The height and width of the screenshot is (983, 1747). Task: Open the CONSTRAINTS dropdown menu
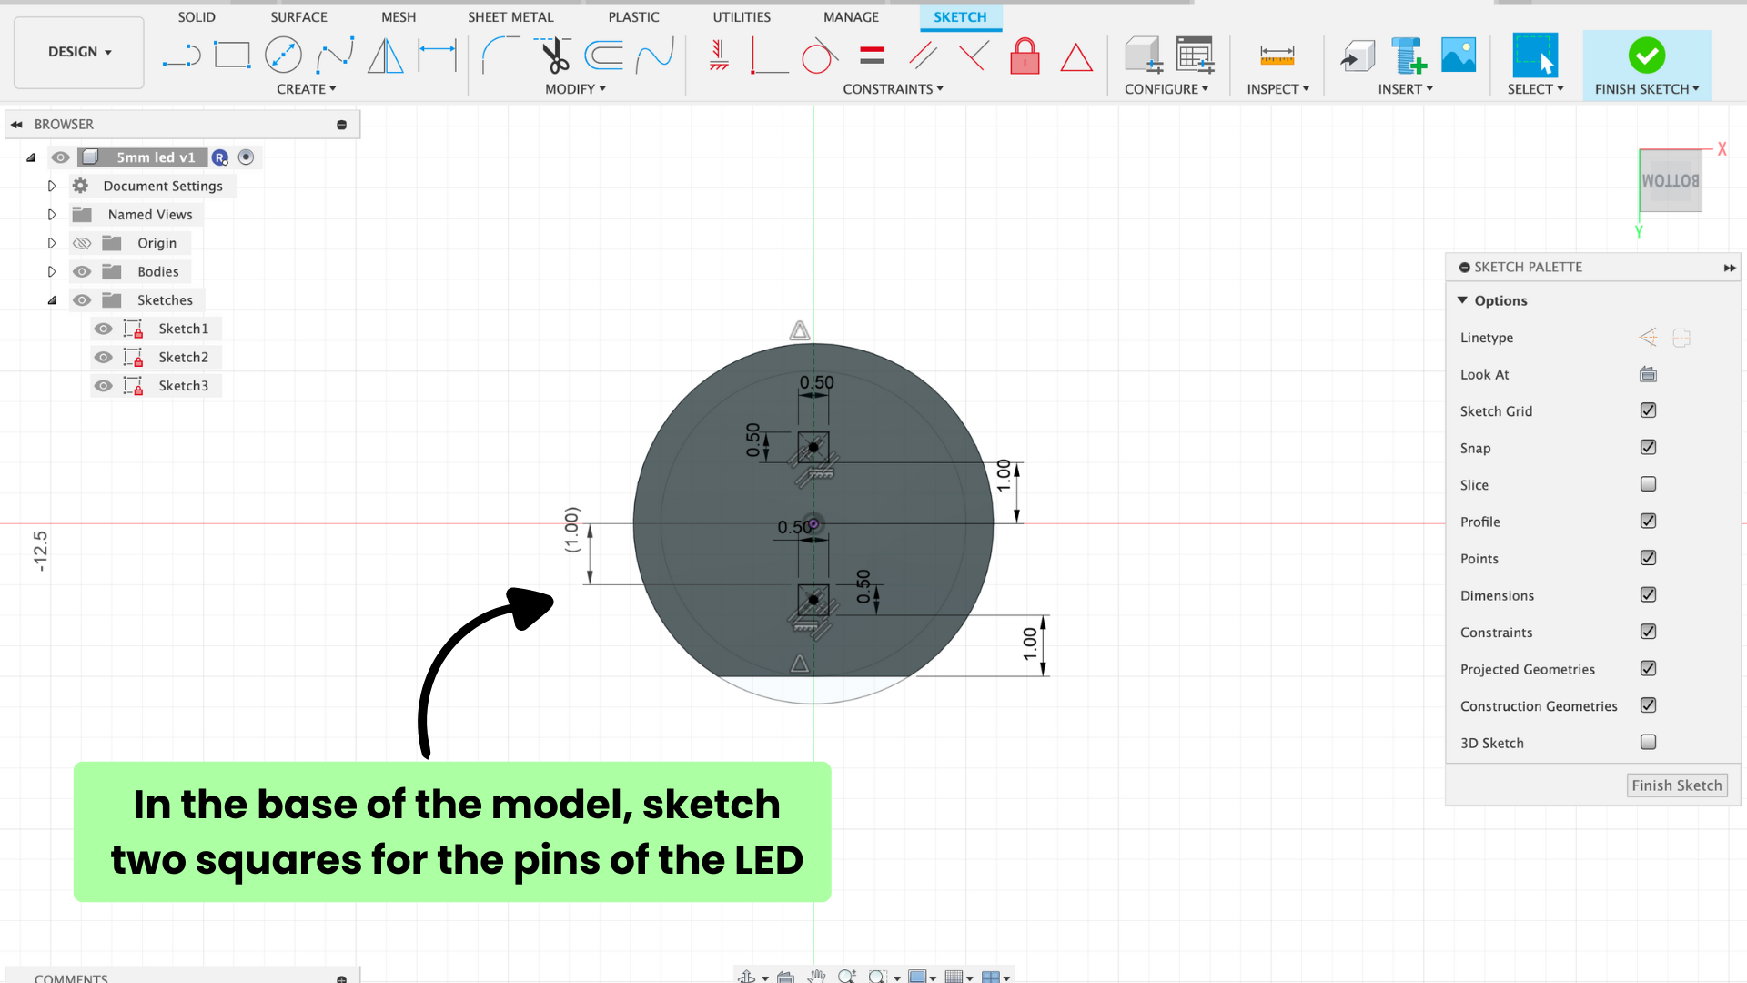893,89
